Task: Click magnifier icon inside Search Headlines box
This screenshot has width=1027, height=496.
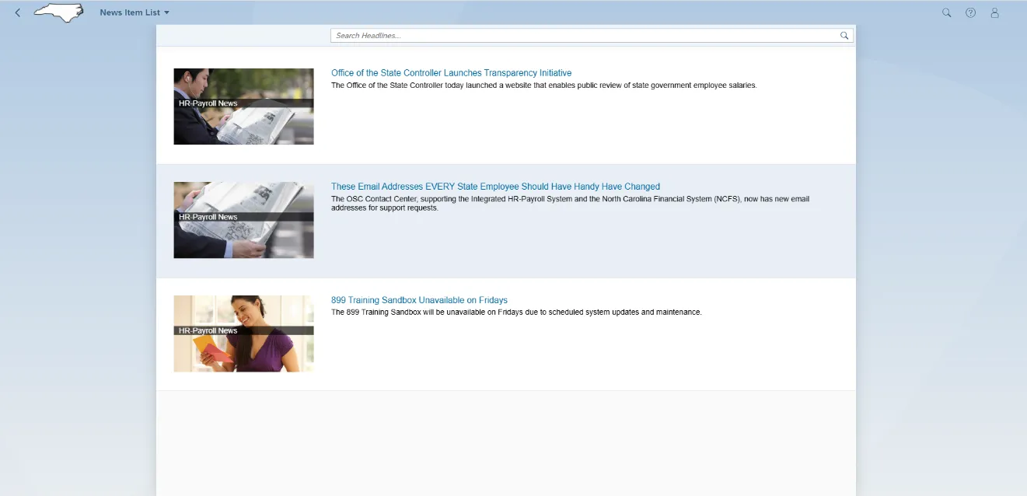Action: [844, 36]
